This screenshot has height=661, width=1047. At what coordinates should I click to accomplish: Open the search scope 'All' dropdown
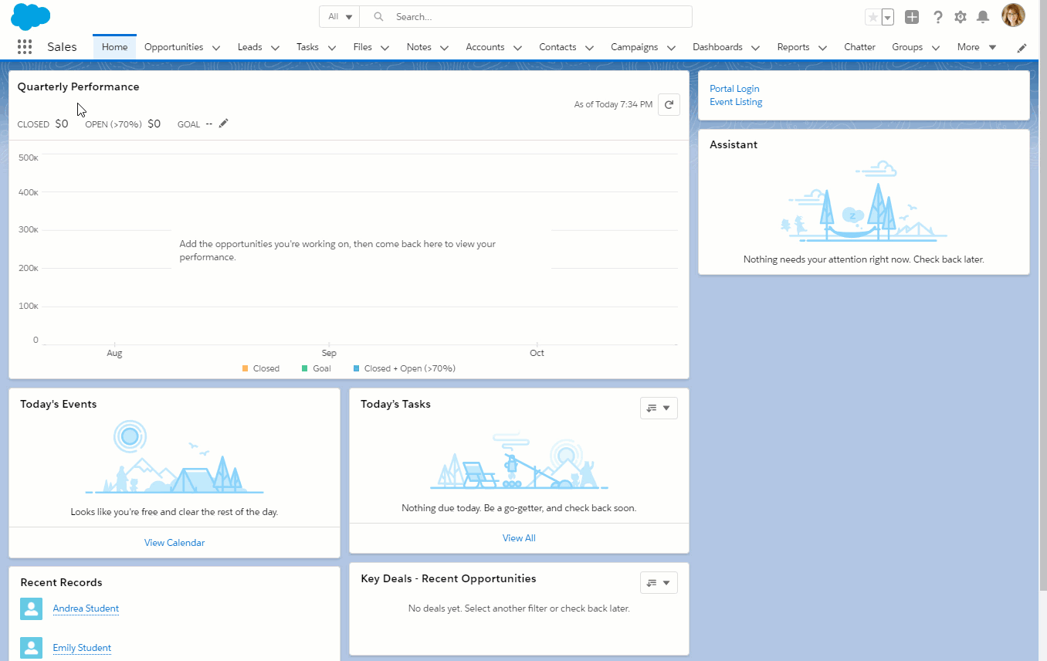coord(340,17)
